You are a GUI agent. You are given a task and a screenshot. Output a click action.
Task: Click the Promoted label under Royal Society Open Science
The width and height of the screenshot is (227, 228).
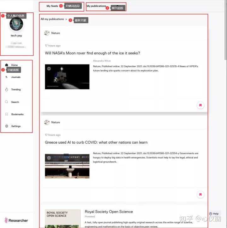pyautogui.click(x=90, y=216)
